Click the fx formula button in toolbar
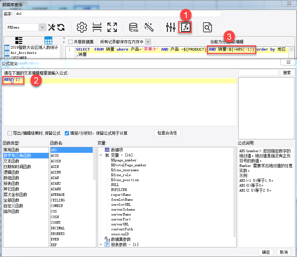 click(185, 27)
